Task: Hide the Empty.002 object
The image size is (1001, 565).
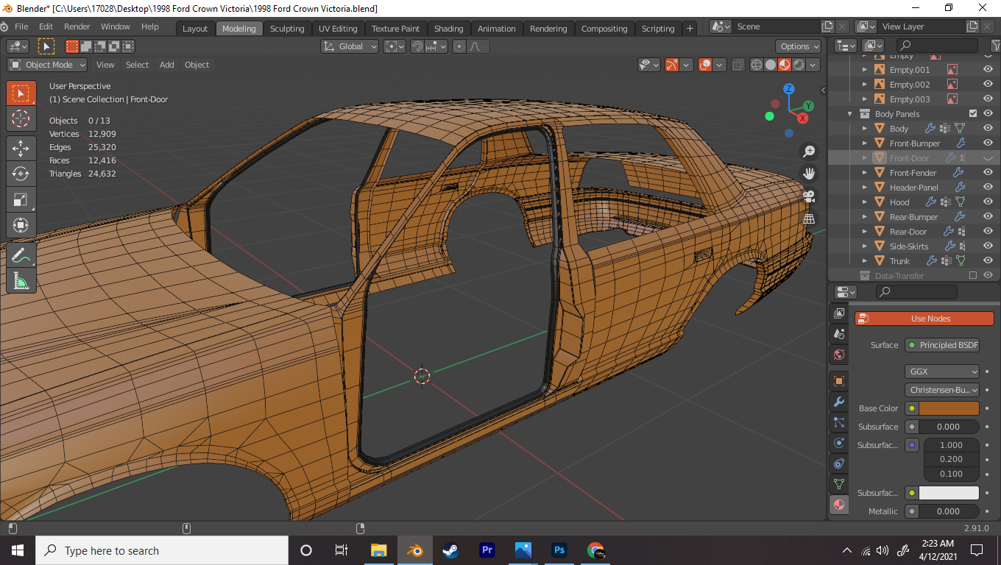Action: coord(988,85)
